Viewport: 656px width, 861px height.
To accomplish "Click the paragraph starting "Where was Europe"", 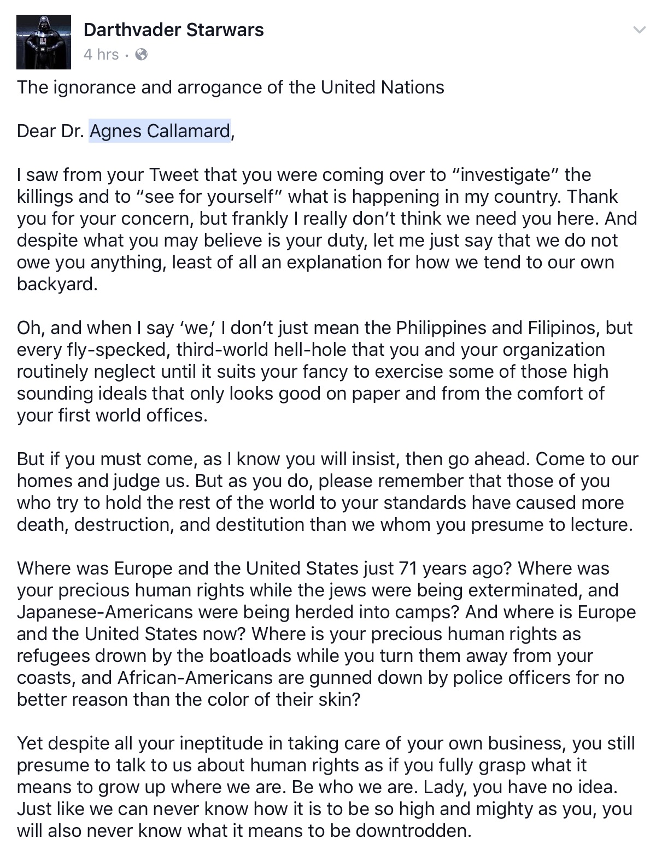I will (x=326, y=634).
